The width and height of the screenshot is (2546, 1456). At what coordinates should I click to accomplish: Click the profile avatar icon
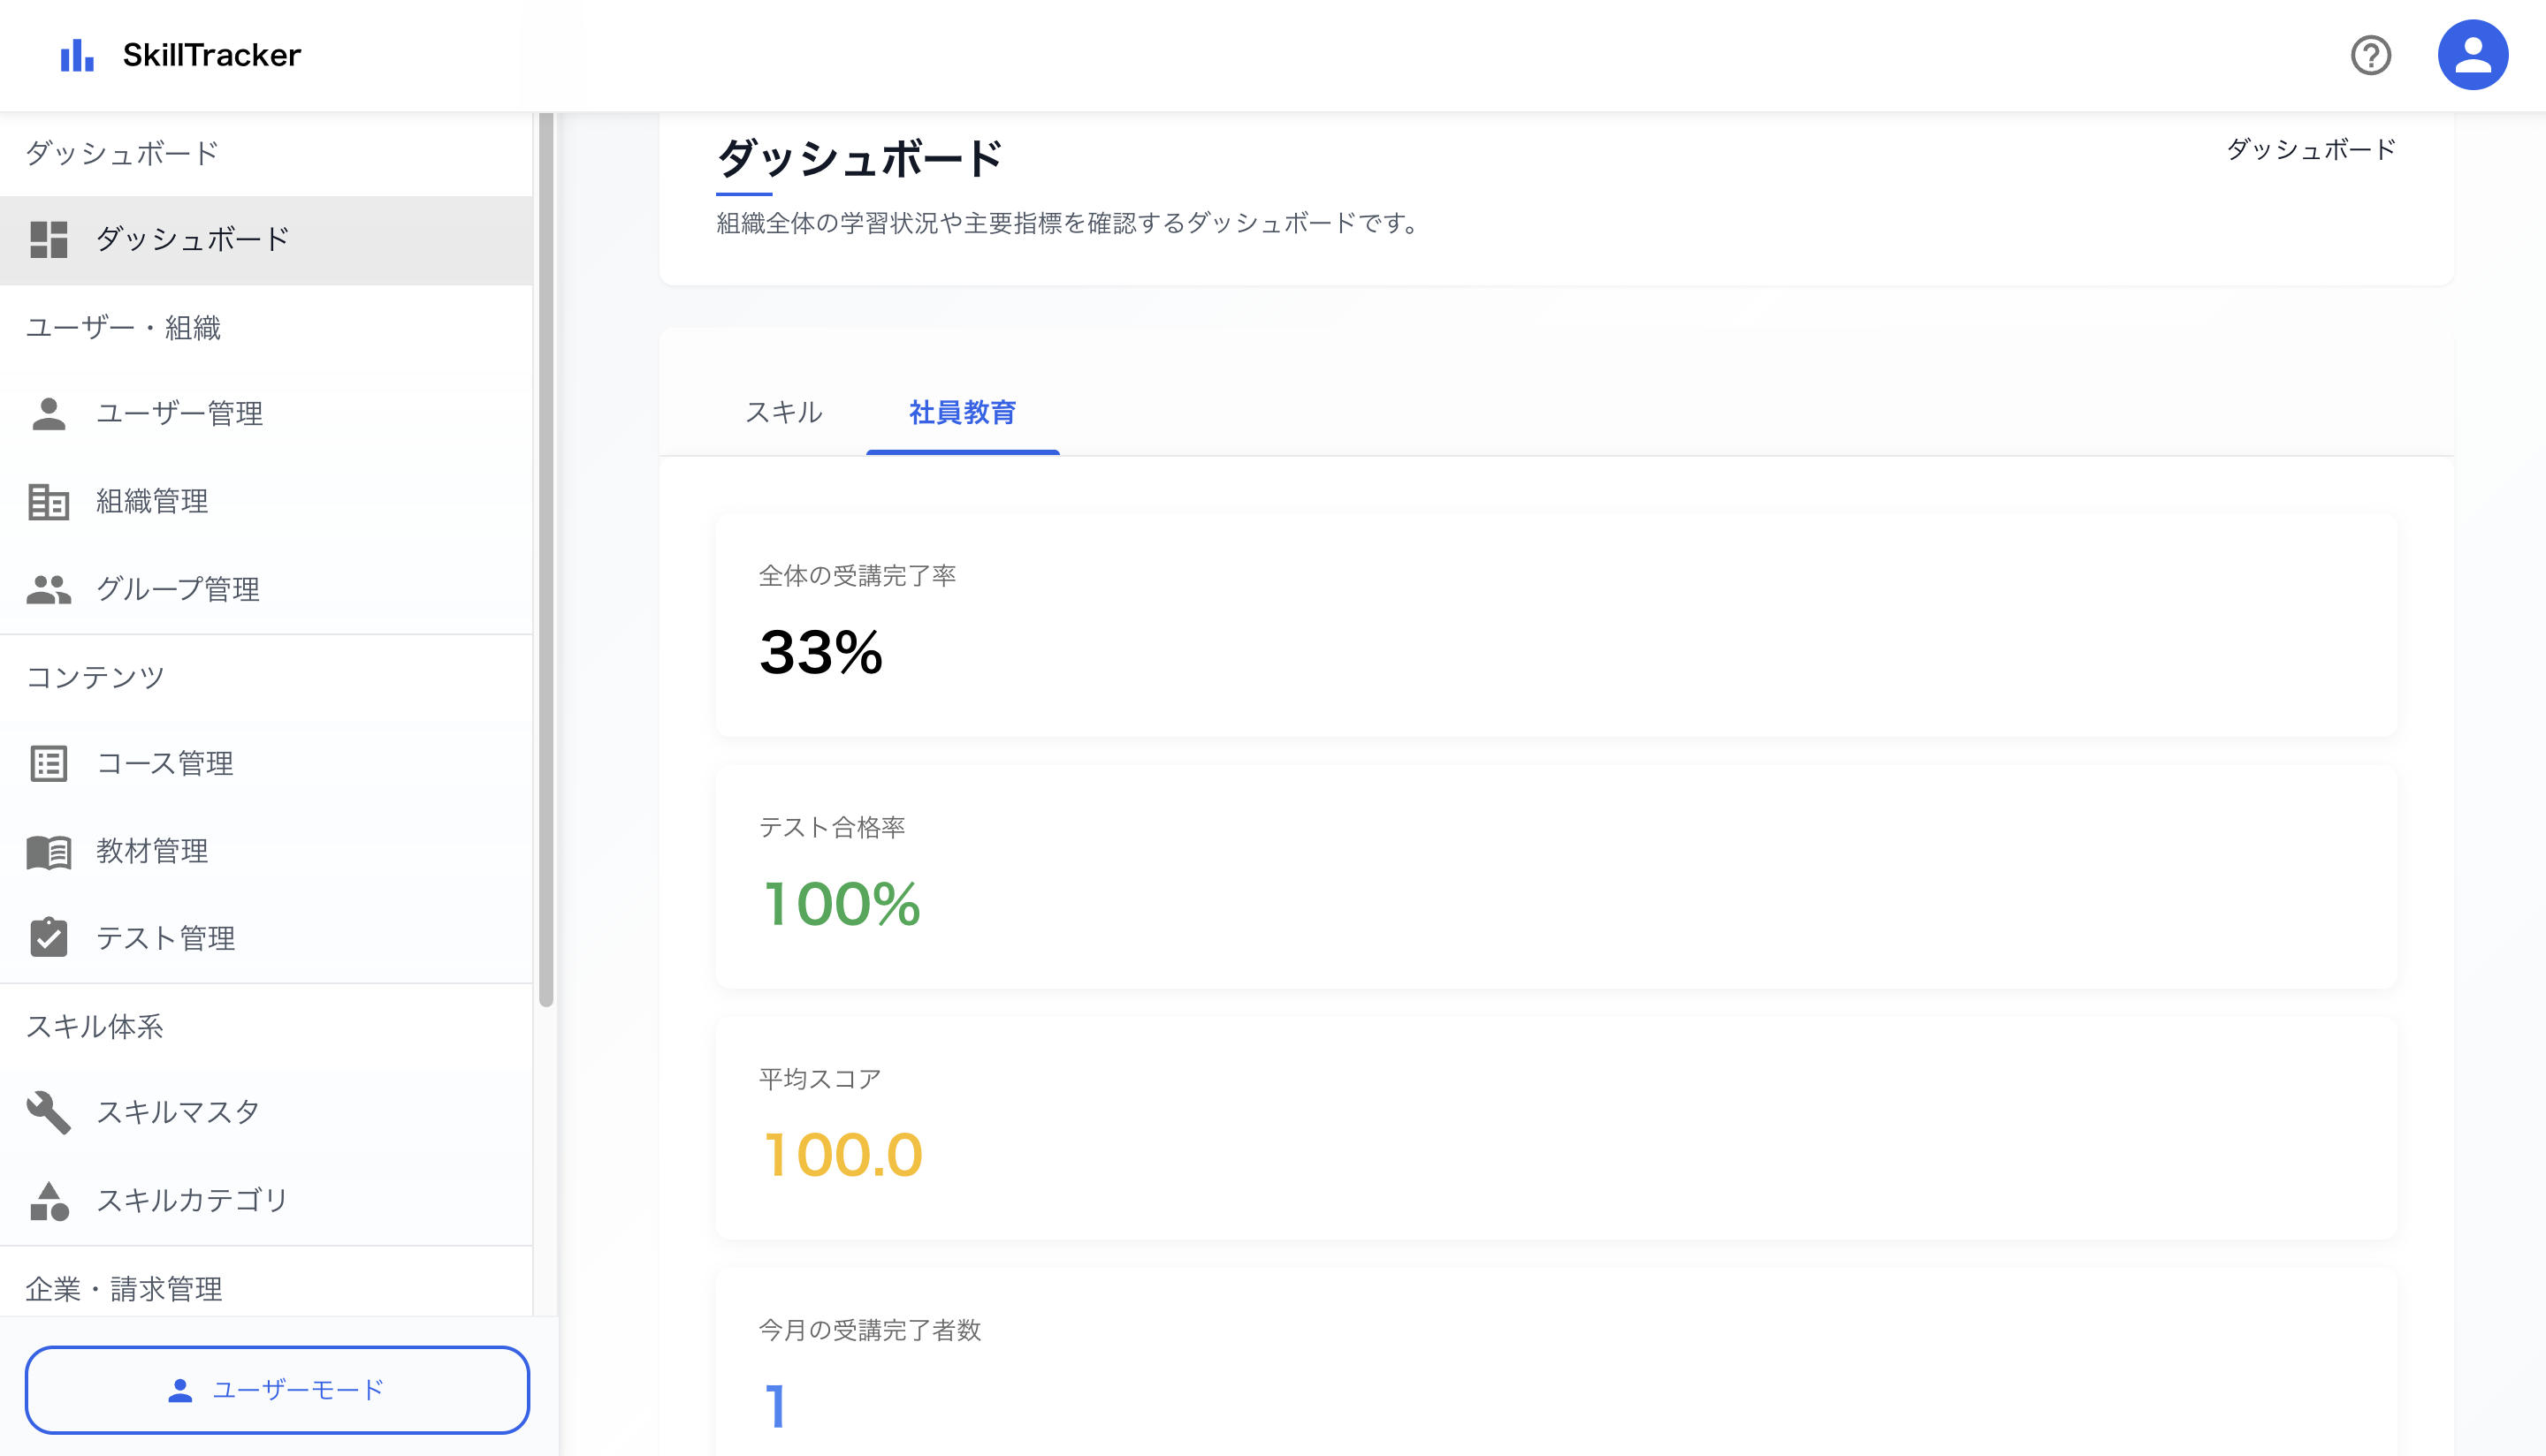[2473, 53]
